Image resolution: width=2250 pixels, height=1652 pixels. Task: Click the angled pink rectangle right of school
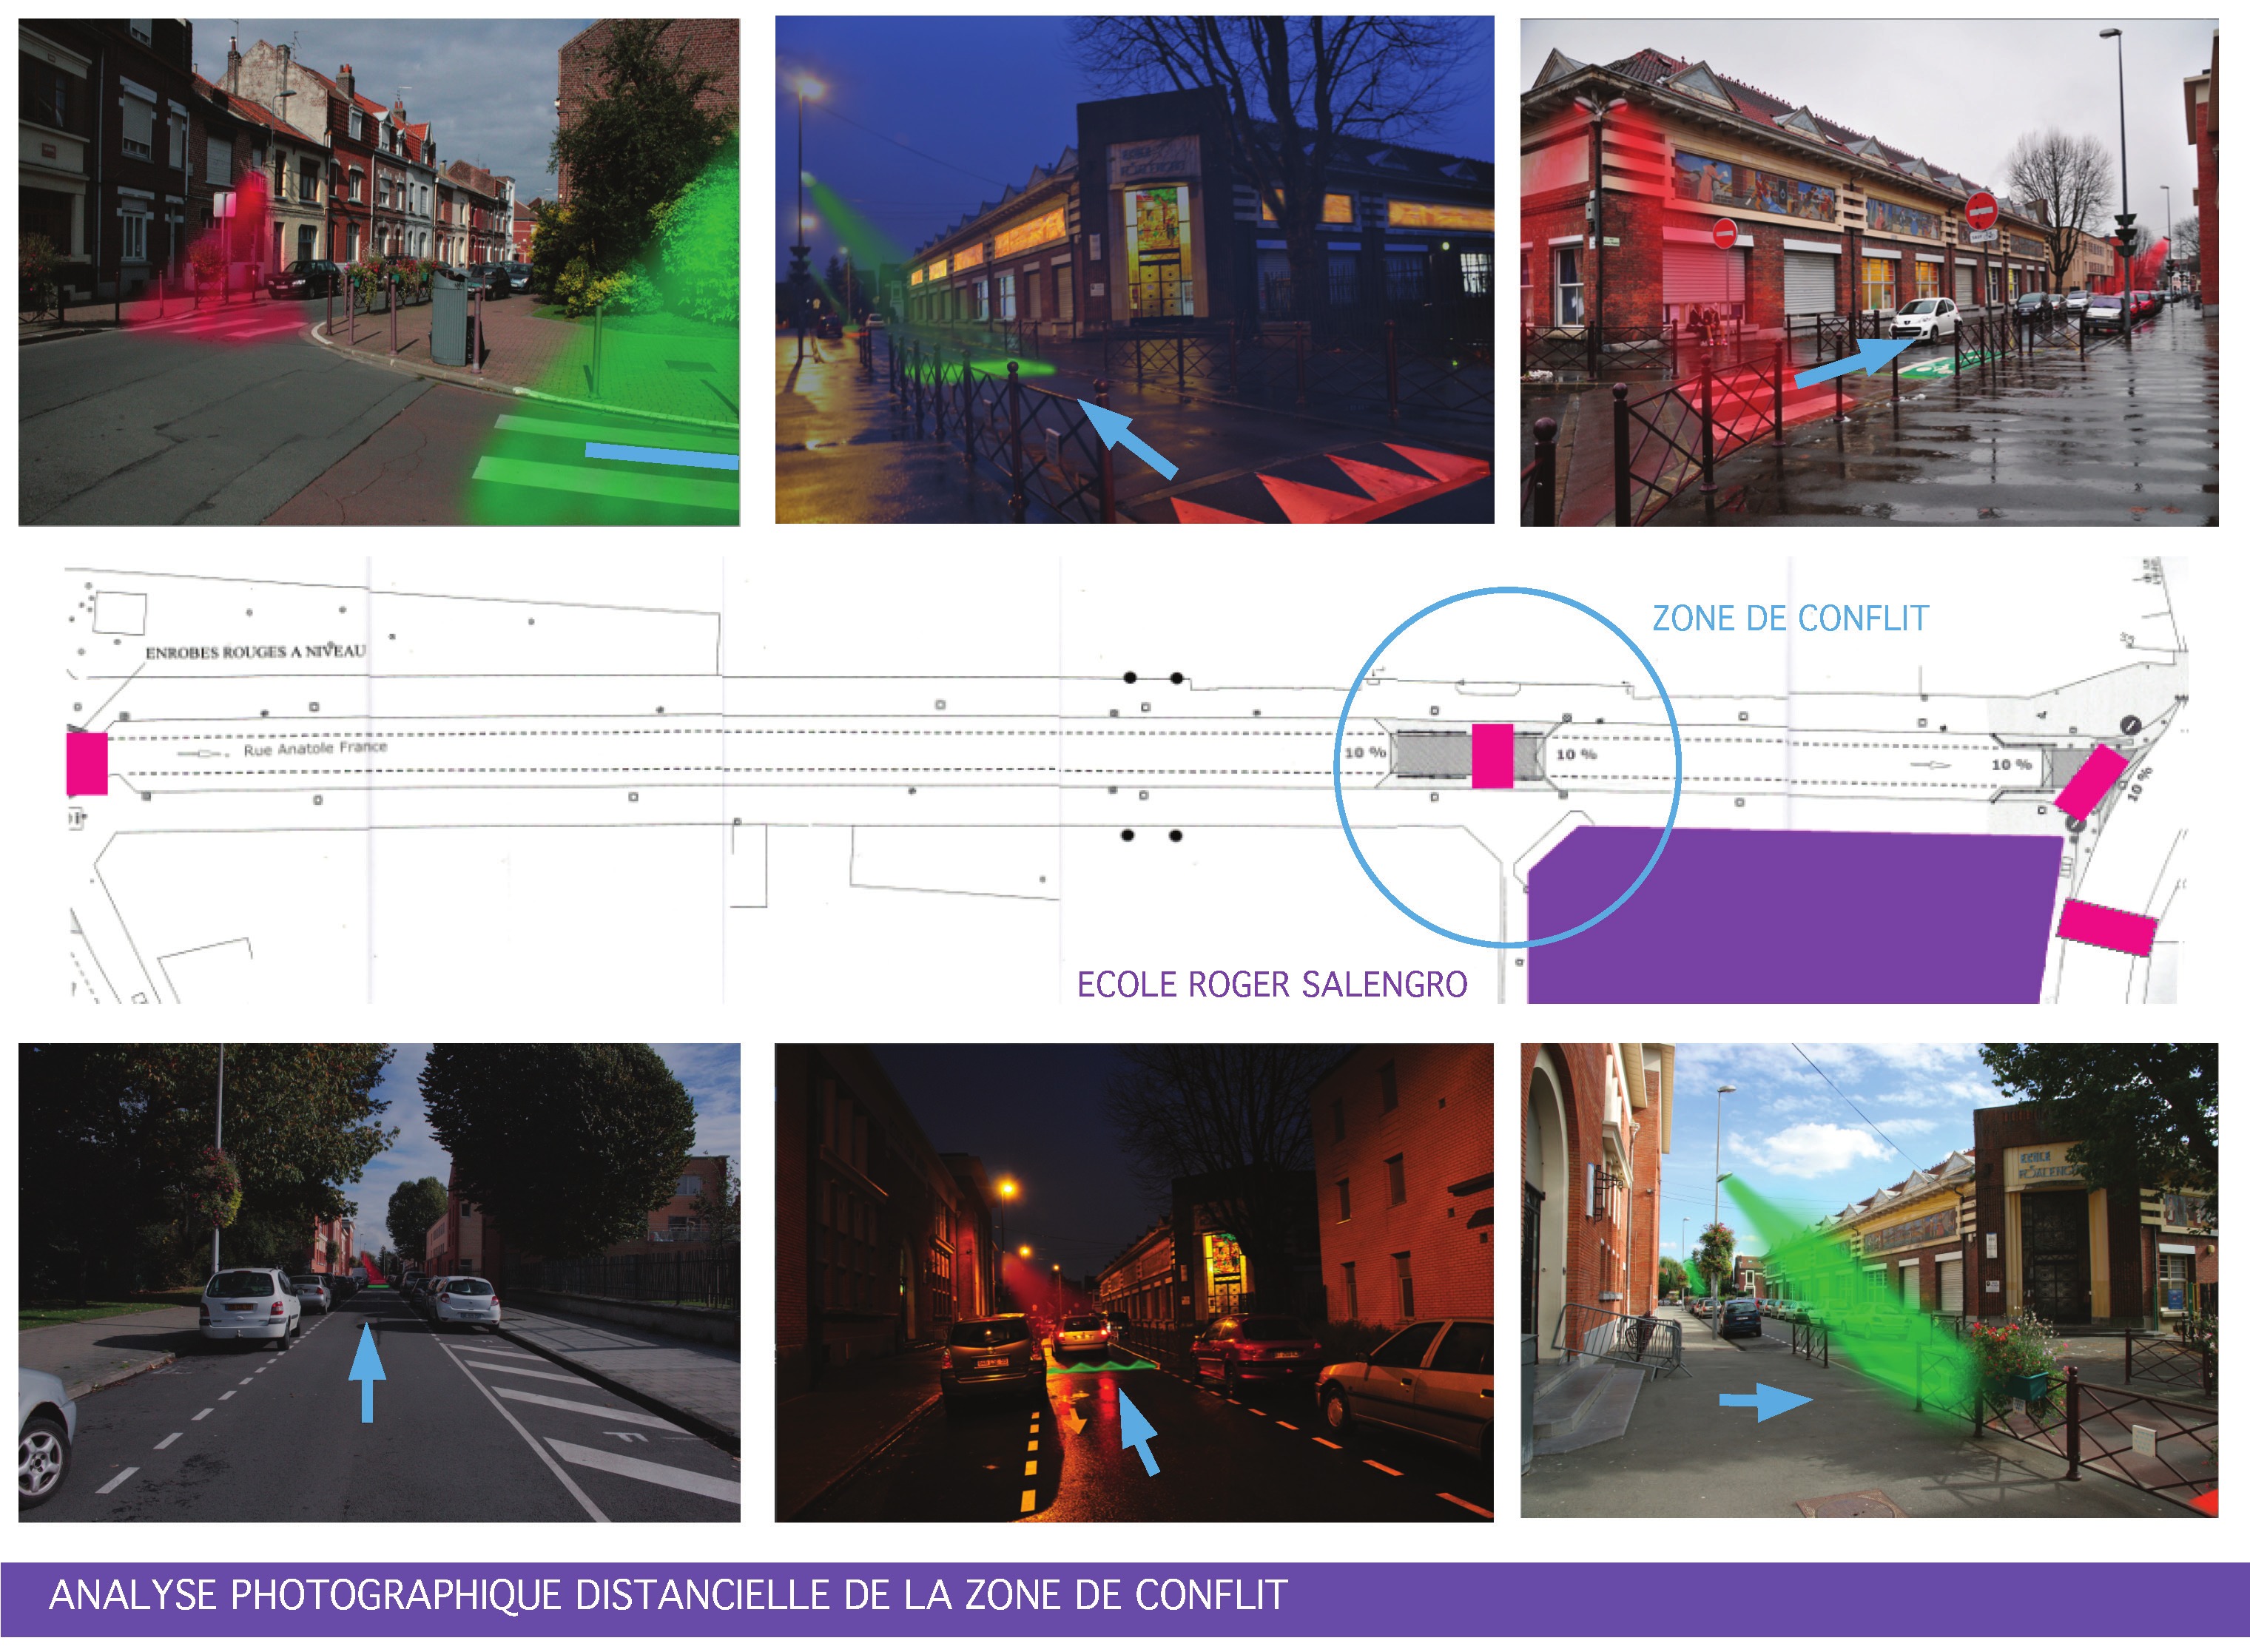2106,926
